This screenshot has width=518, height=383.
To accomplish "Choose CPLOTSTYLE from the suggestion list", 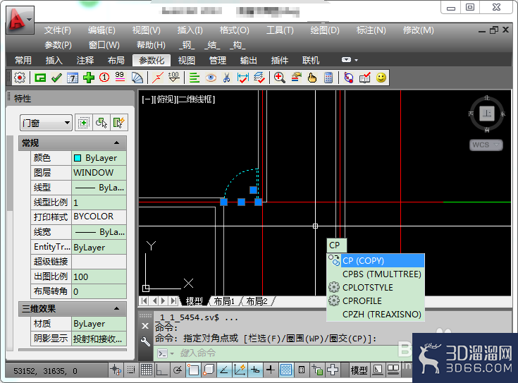I will pyautogui.click(x=376, y=287).
